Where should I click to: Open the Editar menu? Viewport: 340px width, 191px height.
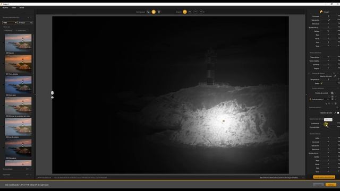(x=14, y=7)
